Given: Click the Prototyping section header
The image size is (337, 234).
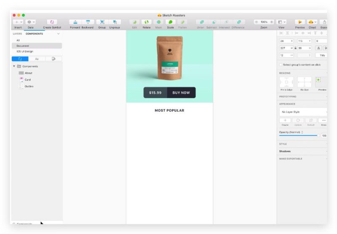Looking at the screenshot, I should (288, 97).
